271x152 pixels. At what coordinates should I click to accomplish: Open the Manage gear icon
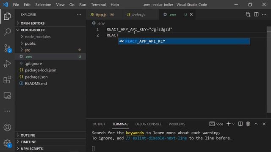click(x=8, y=143)
